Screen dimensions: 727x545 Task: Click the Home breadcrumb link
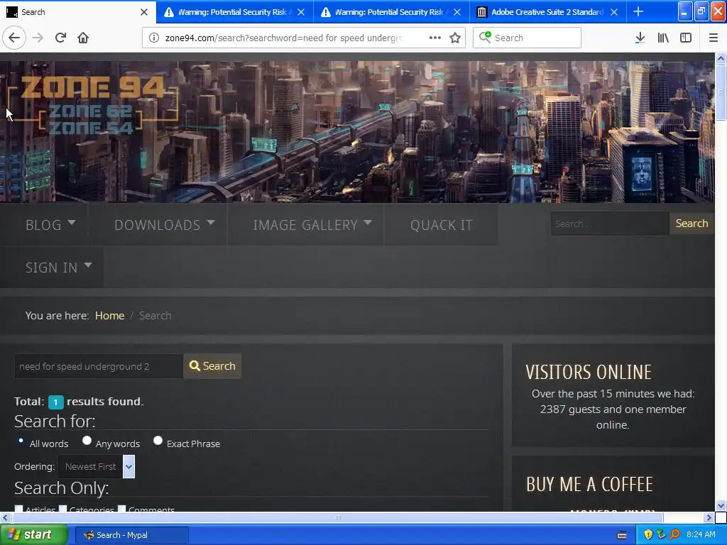click(x=109, y=316)
